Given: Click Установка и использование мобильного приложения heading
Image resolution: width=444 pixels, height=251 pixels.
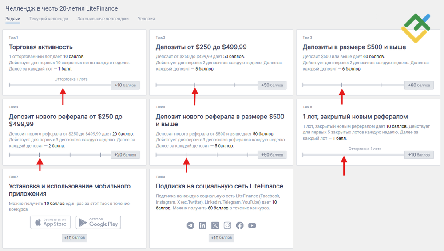Looking at the screenshot, I should 70,190.
